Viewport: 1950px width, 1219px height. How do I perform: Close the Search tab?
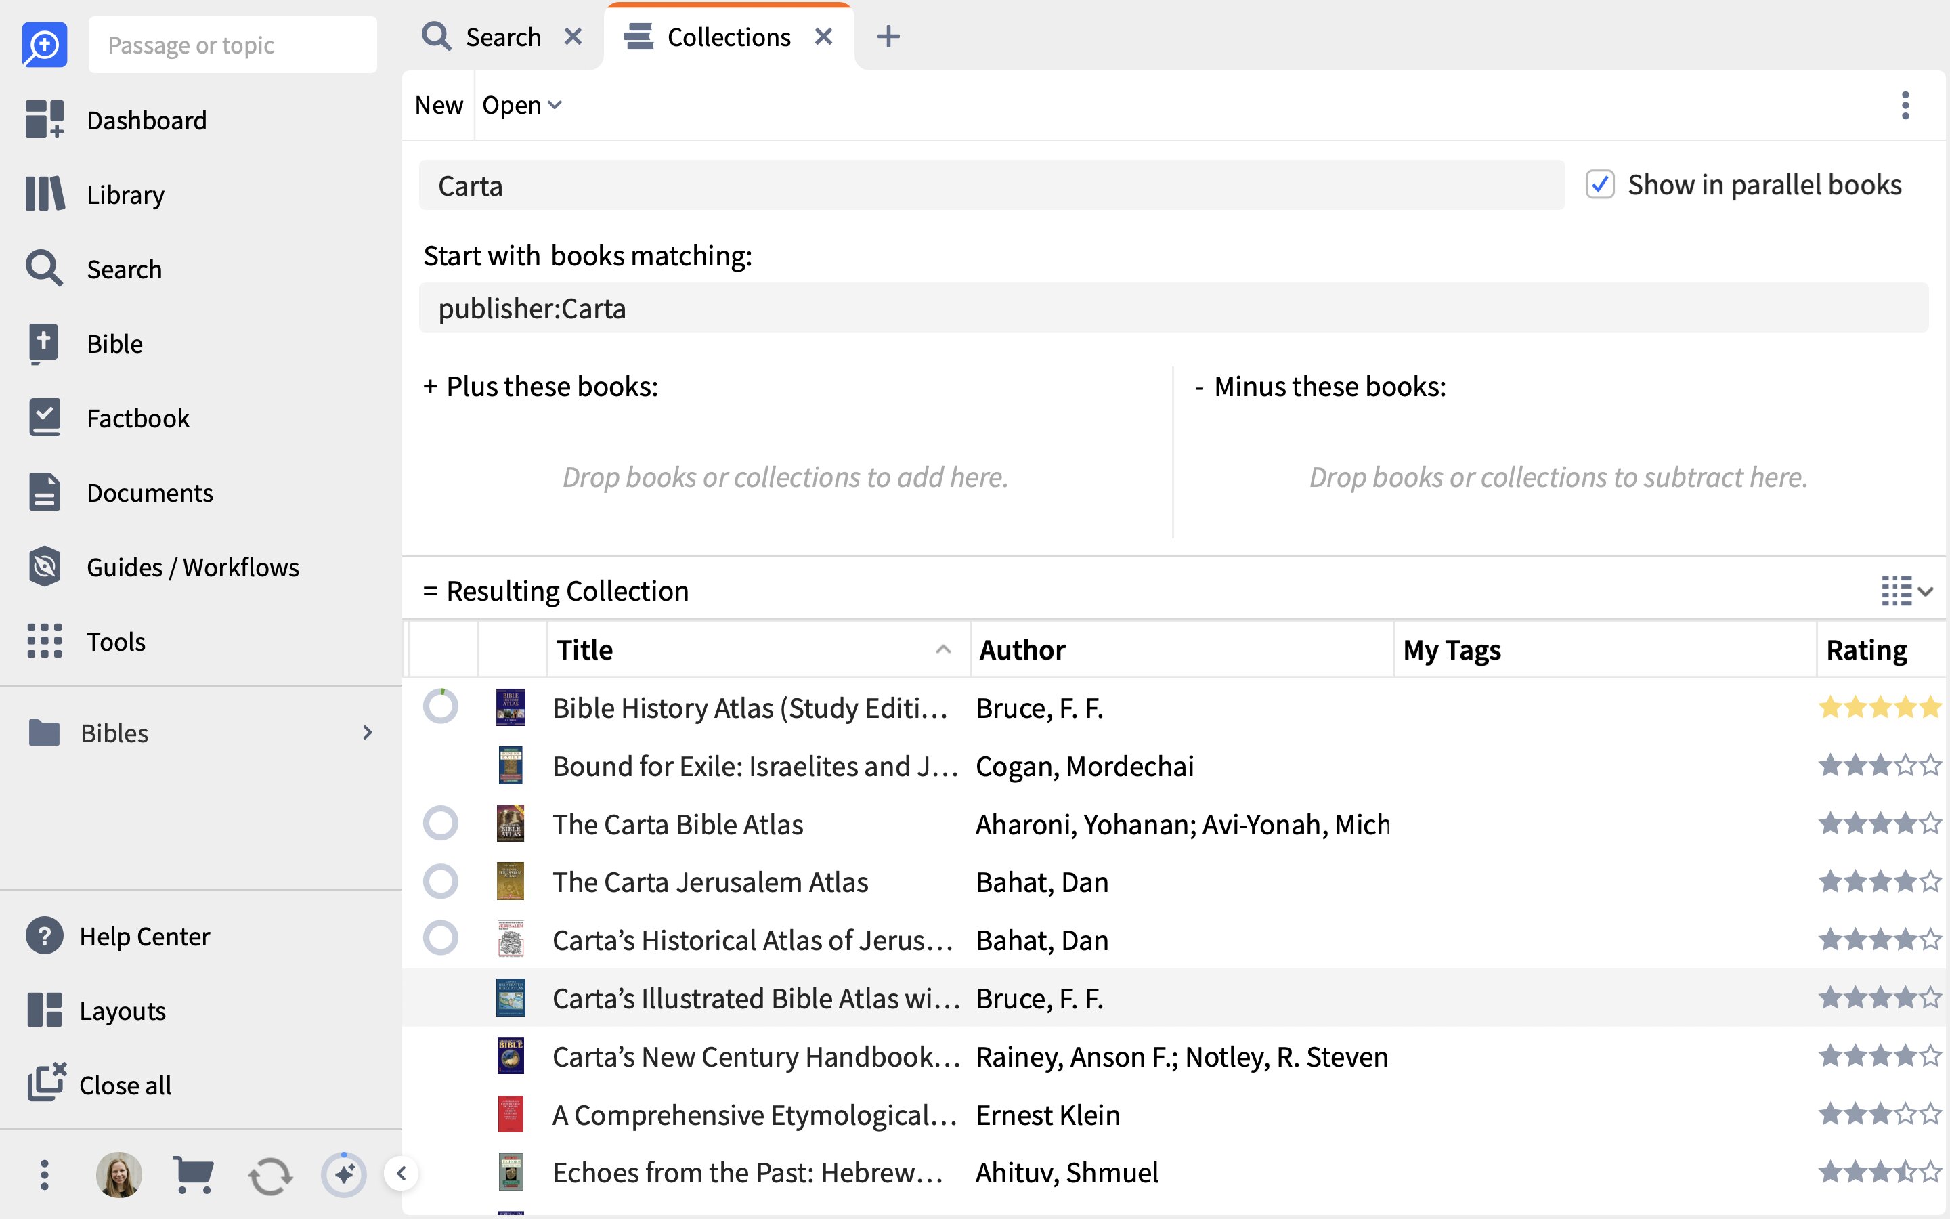click(x=573, y=37)
